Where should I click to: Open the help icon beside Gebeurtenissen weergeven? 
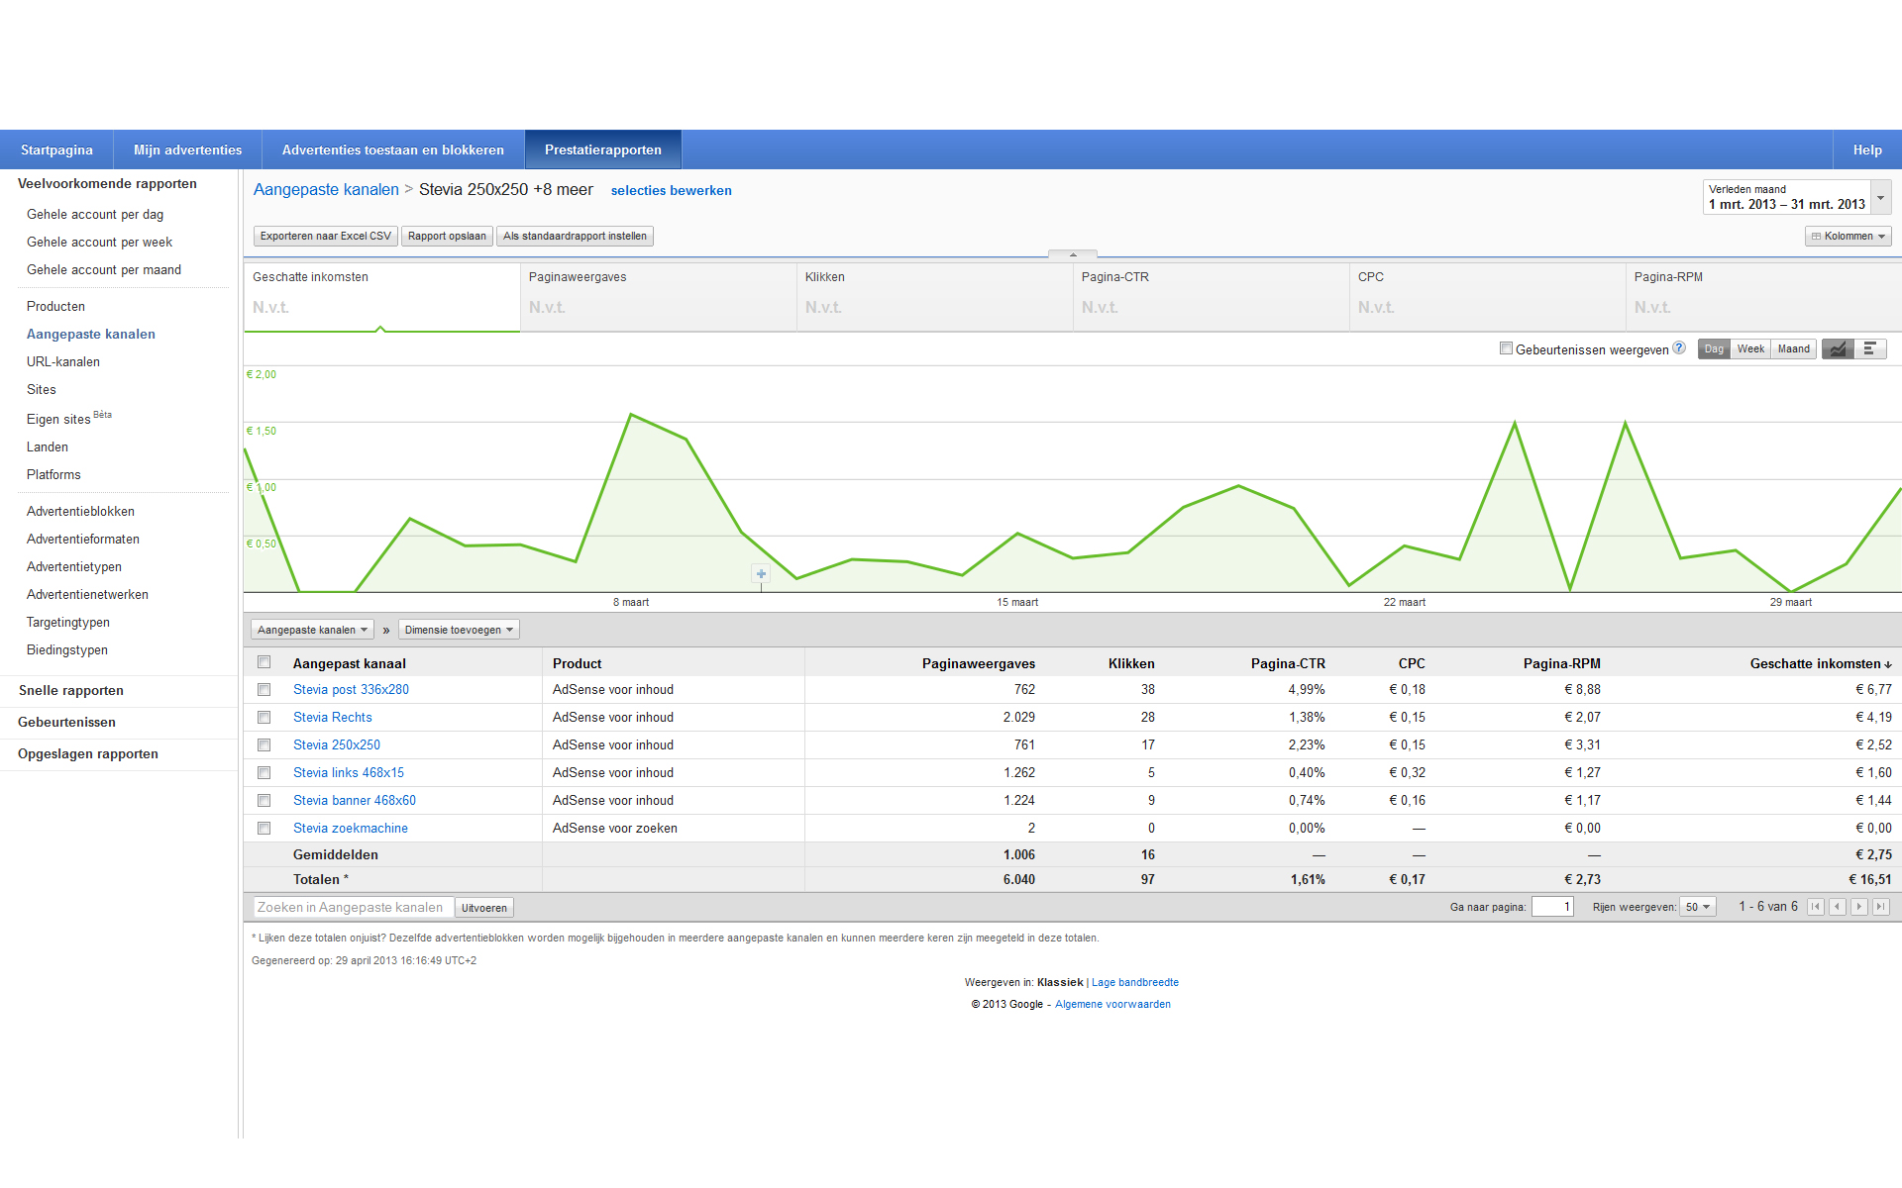pyautogui.click(x=1679, y=347)
